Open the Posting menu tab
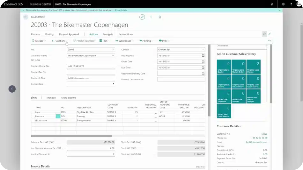 pos(49,34)
